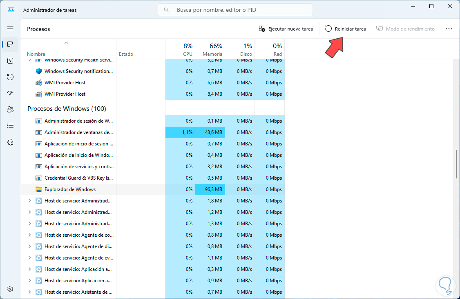The height and width of the screenshot is (299, 460).
Task: Click the 1,1% CPU cell
Action: click(x=180, y=132)
